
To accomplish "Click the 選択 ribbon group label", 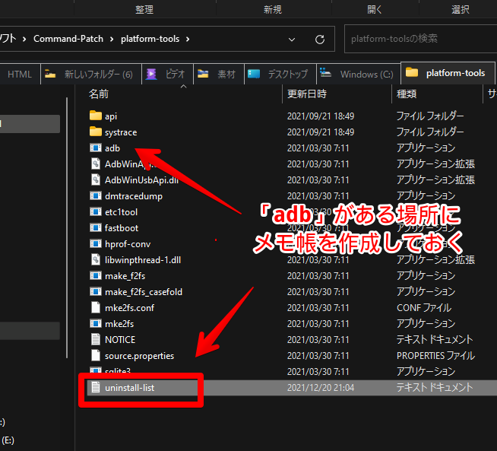I will (461, 9).
